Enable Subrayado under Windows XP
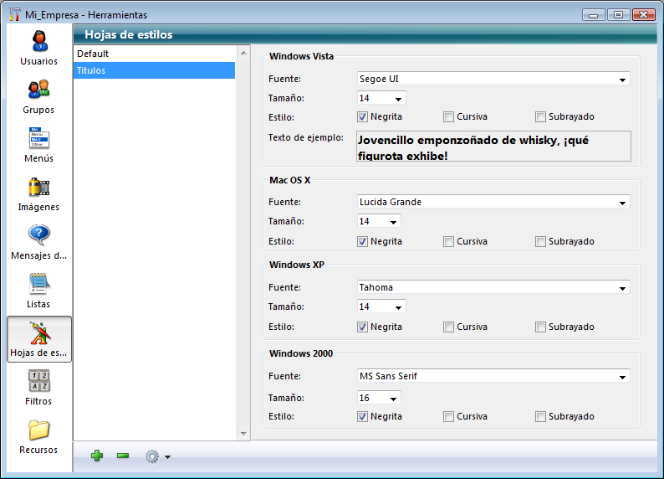 point(541,327)
